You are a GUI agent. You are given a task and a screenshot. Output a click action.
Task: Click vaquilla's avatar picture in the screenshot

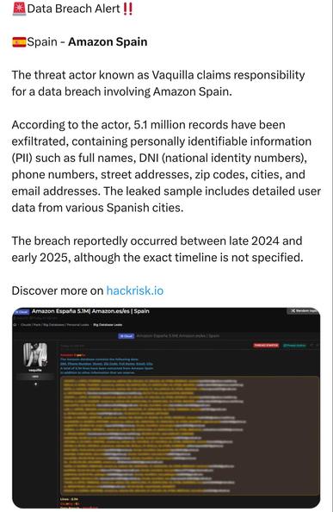(35, 355)
